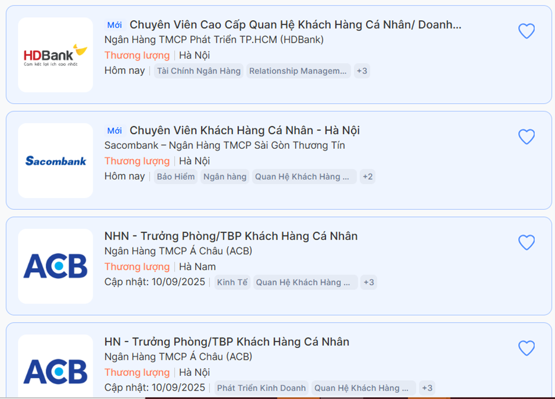Like the NHN - Trưởng Phòng/TBP job heart
555x399 pixels.
[527, 242]
